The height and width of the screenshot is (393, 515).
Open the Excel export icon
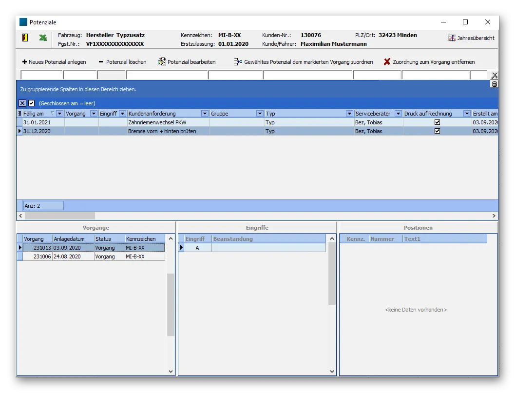pyautogui.click(x=43, y=37)
